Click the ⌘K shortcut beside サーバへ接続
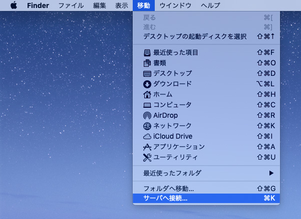 (x=269, y=198)
